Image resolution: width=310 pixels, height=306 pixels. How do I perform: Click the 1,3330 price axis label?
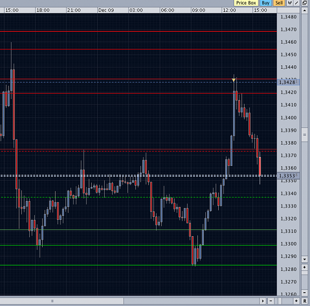(x=289, y=206)
